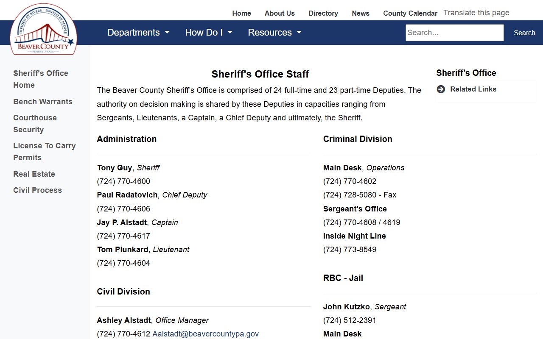The height and width of the screenshot is (339, 543).
Task: Open the About Us page
Action: point(280,13)
